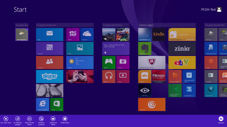This screenshot has height=127, width=227.
Task: Launch Internet Explorer tile
Action: tap(42, 104)
